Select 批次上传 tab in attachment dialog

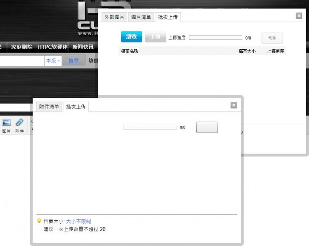tap(76, 107)
